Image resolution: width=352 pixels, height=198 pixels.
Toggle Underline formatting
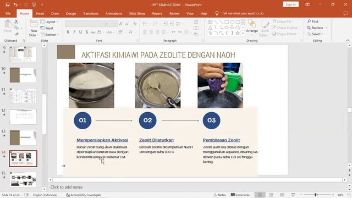[80, 32]
